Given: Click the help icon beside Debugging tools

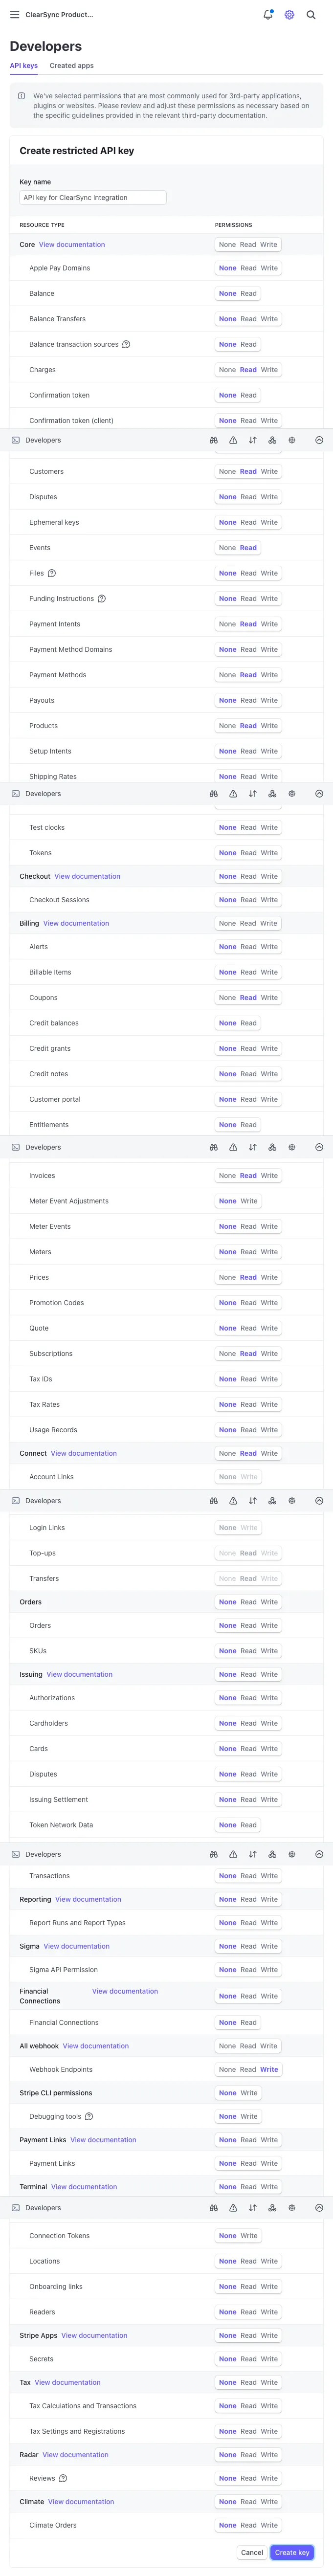Looking at the screenshot, I should coord(89,2116).
